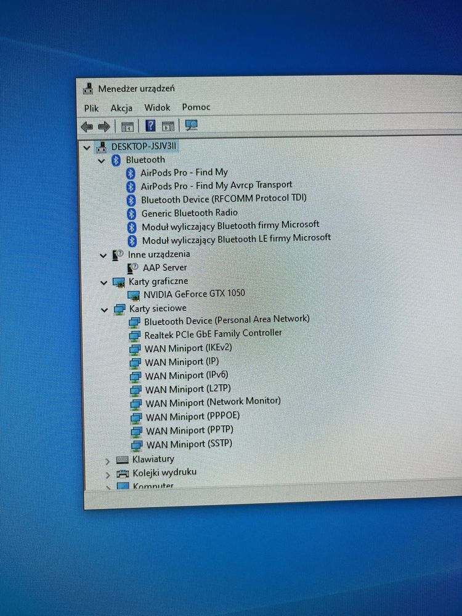The image size is (462, 616).
Task: Collapse the Karty graficzne category
Action: [103, 283]
